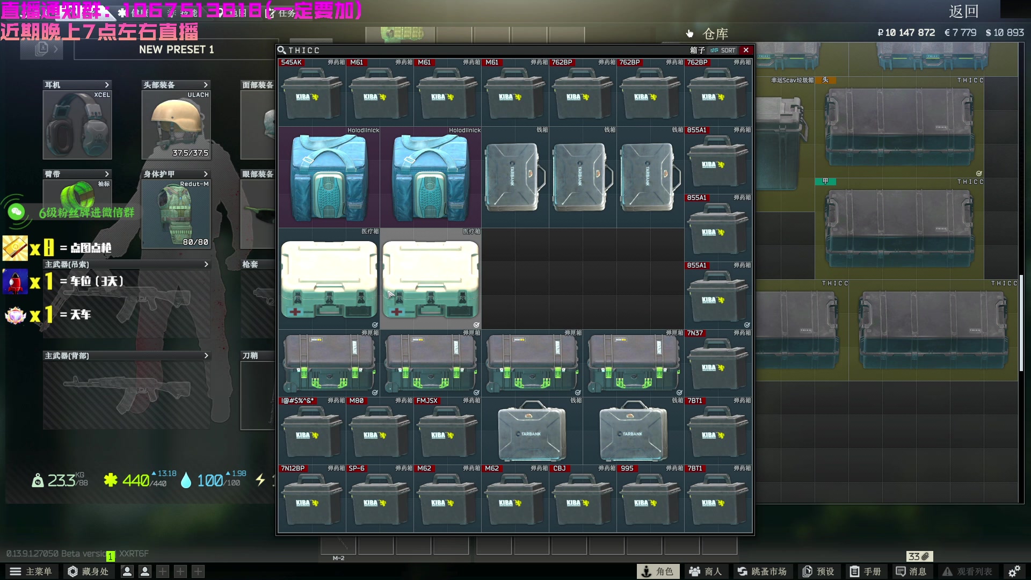
Task: Click the Redut-M body armor
Action: (176, 214)
